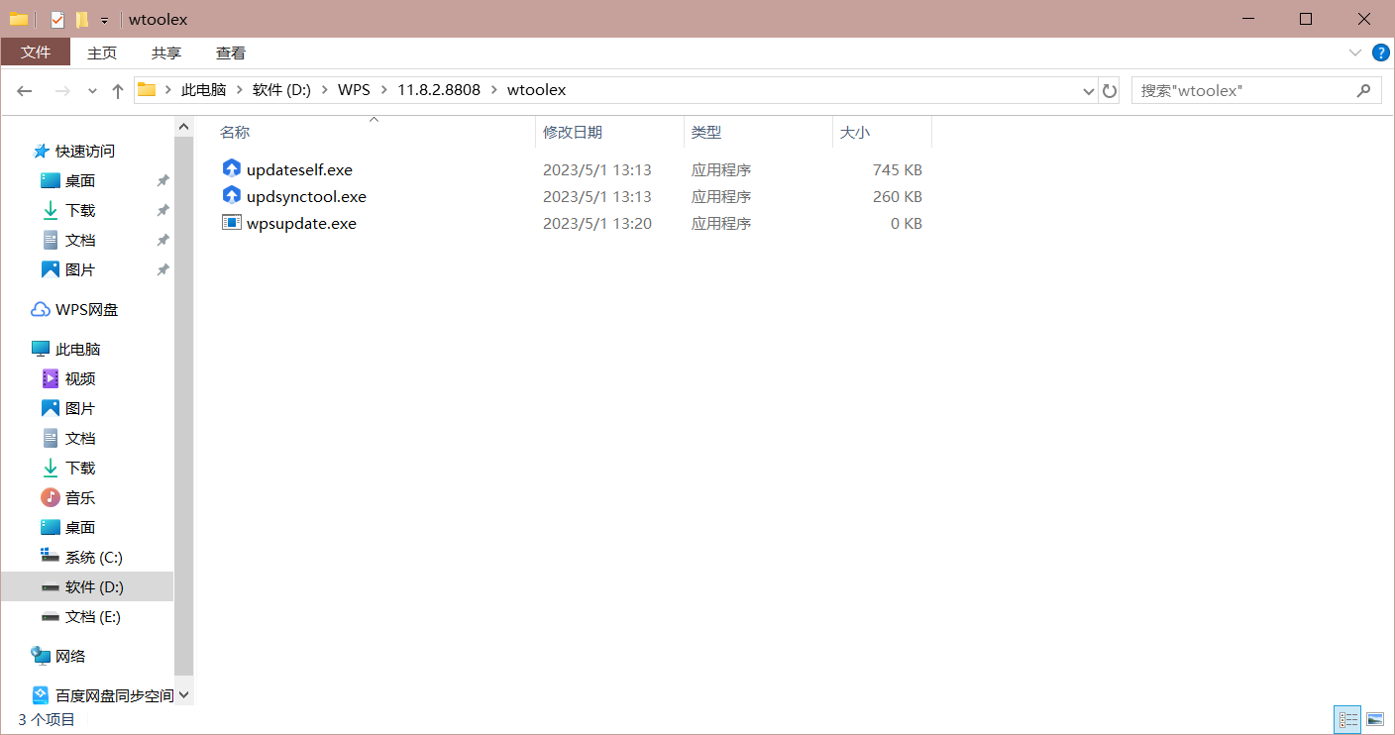This screenshot has height=735, width=1395.
Task: Switch to the 查看 ribbon tab
Action: pyautogui.click(x=231, y=52)
